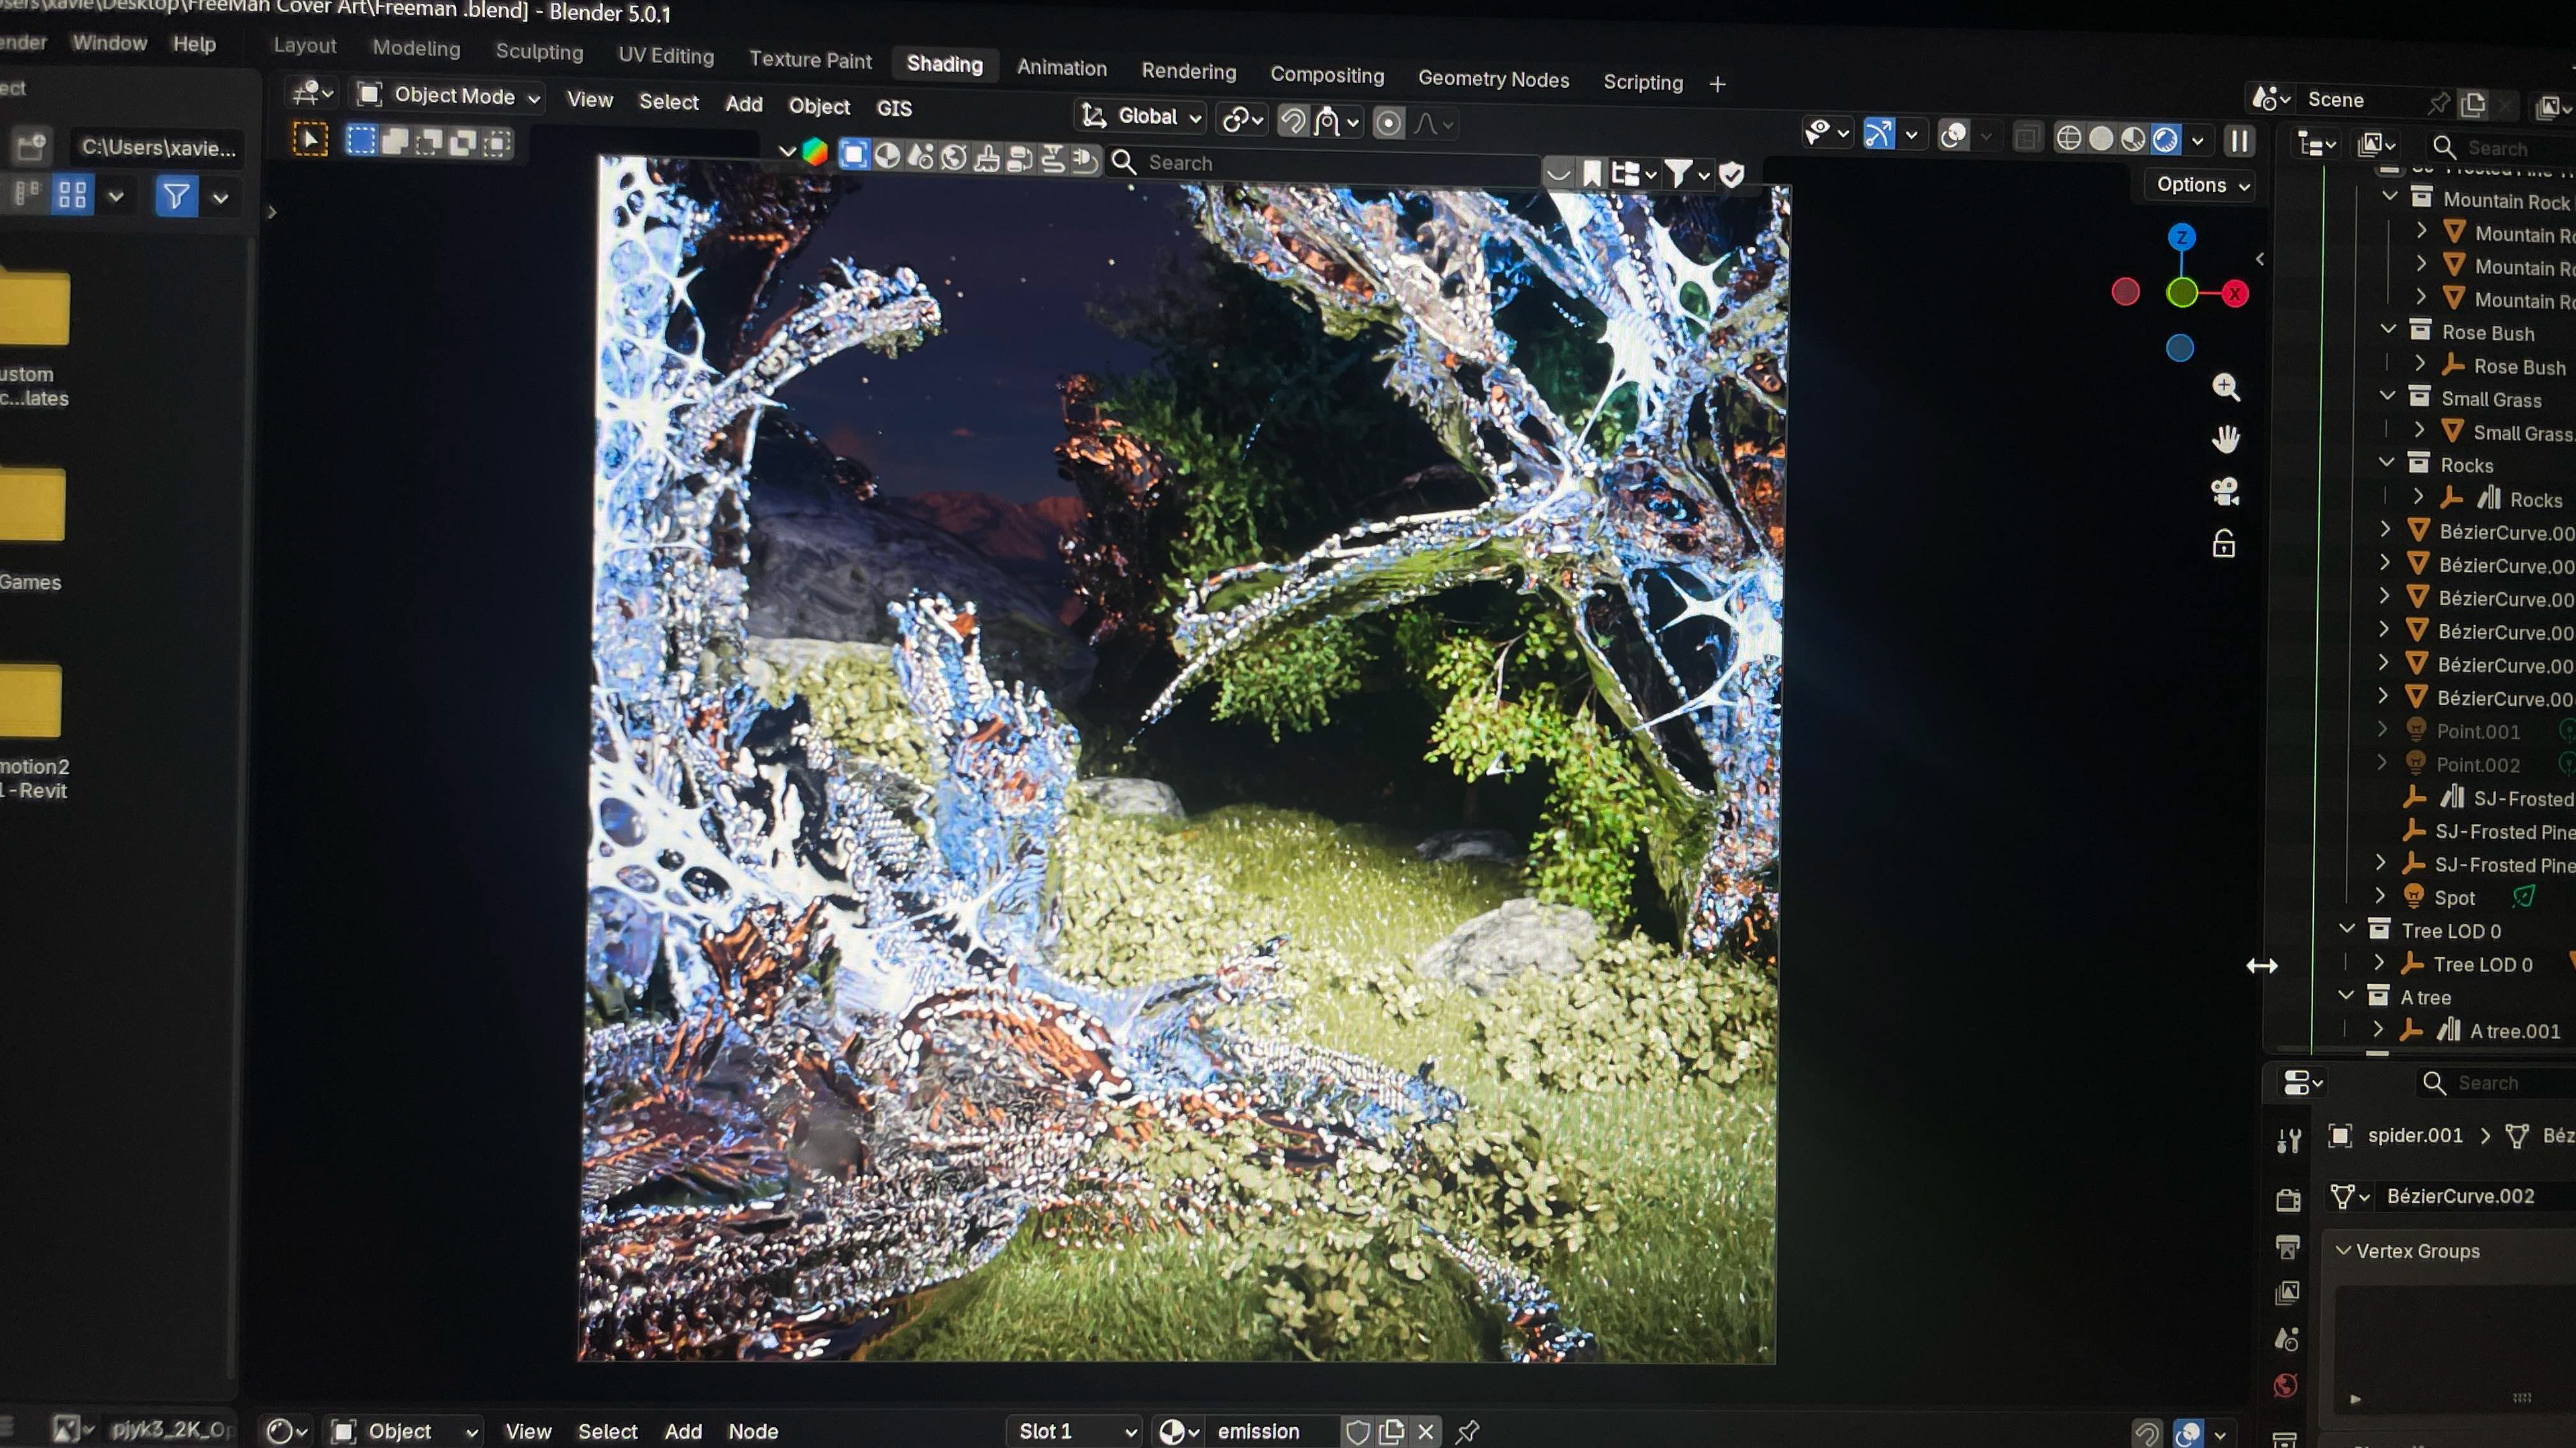Click the X axis on the navigation gizmo
2576x1448 pixels.
point(2235,294)
